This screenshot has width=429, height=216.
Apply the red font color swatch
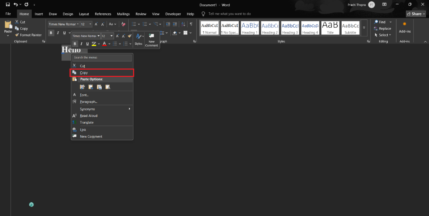(104, 44)
